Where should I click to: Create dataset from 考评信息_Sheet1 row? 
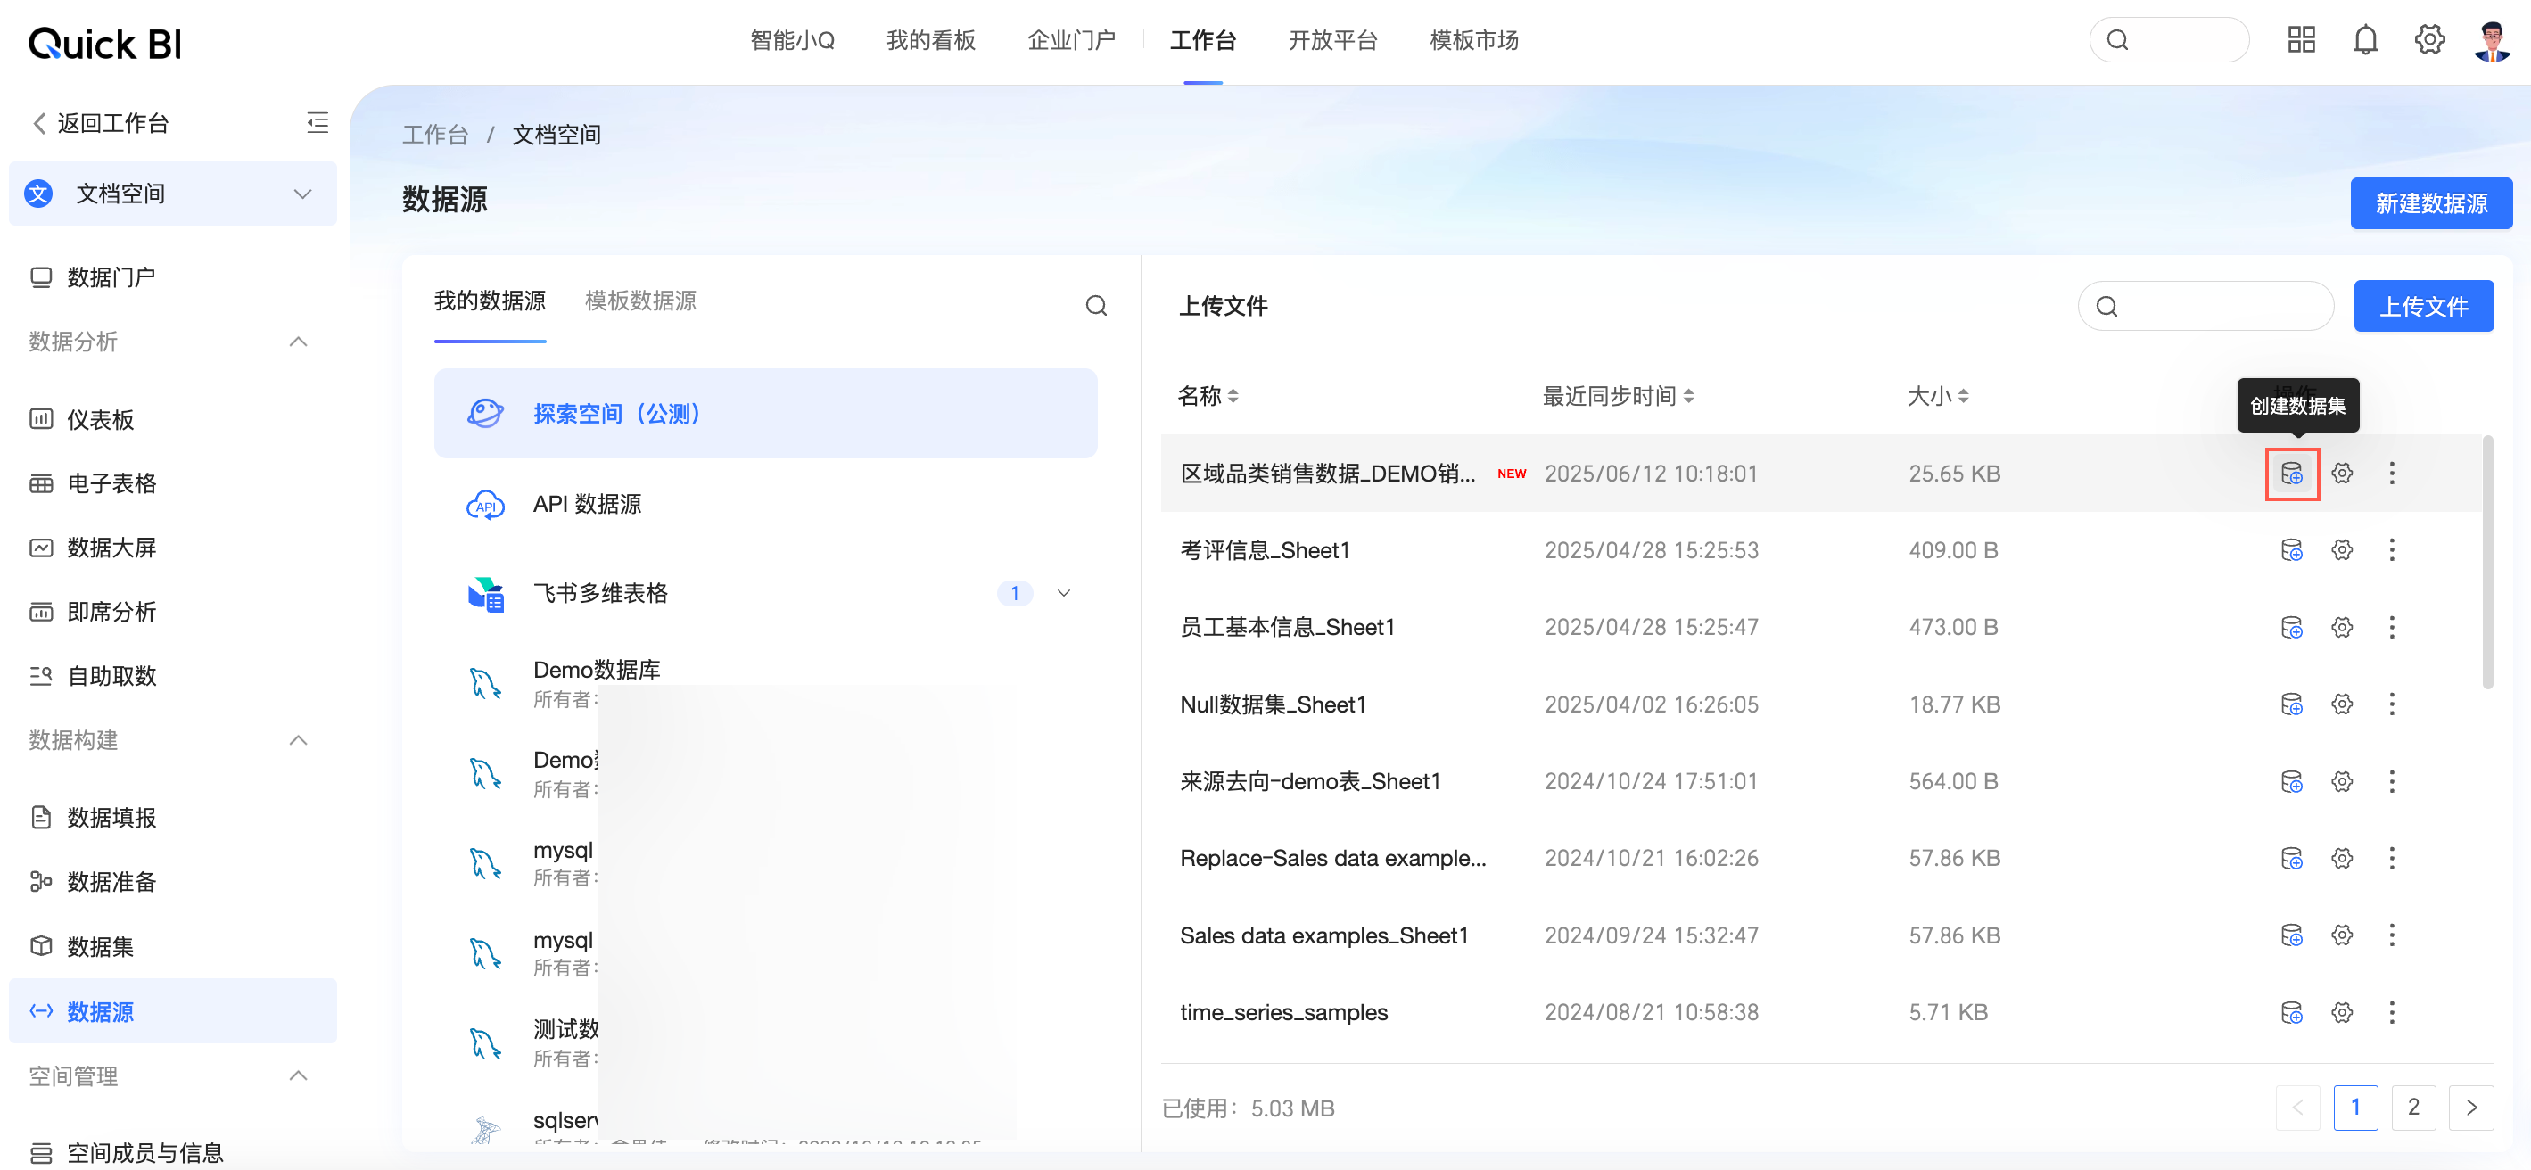(x=2291, y=550)
